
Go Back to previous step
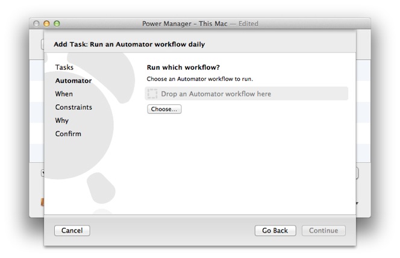coord(275,230)
